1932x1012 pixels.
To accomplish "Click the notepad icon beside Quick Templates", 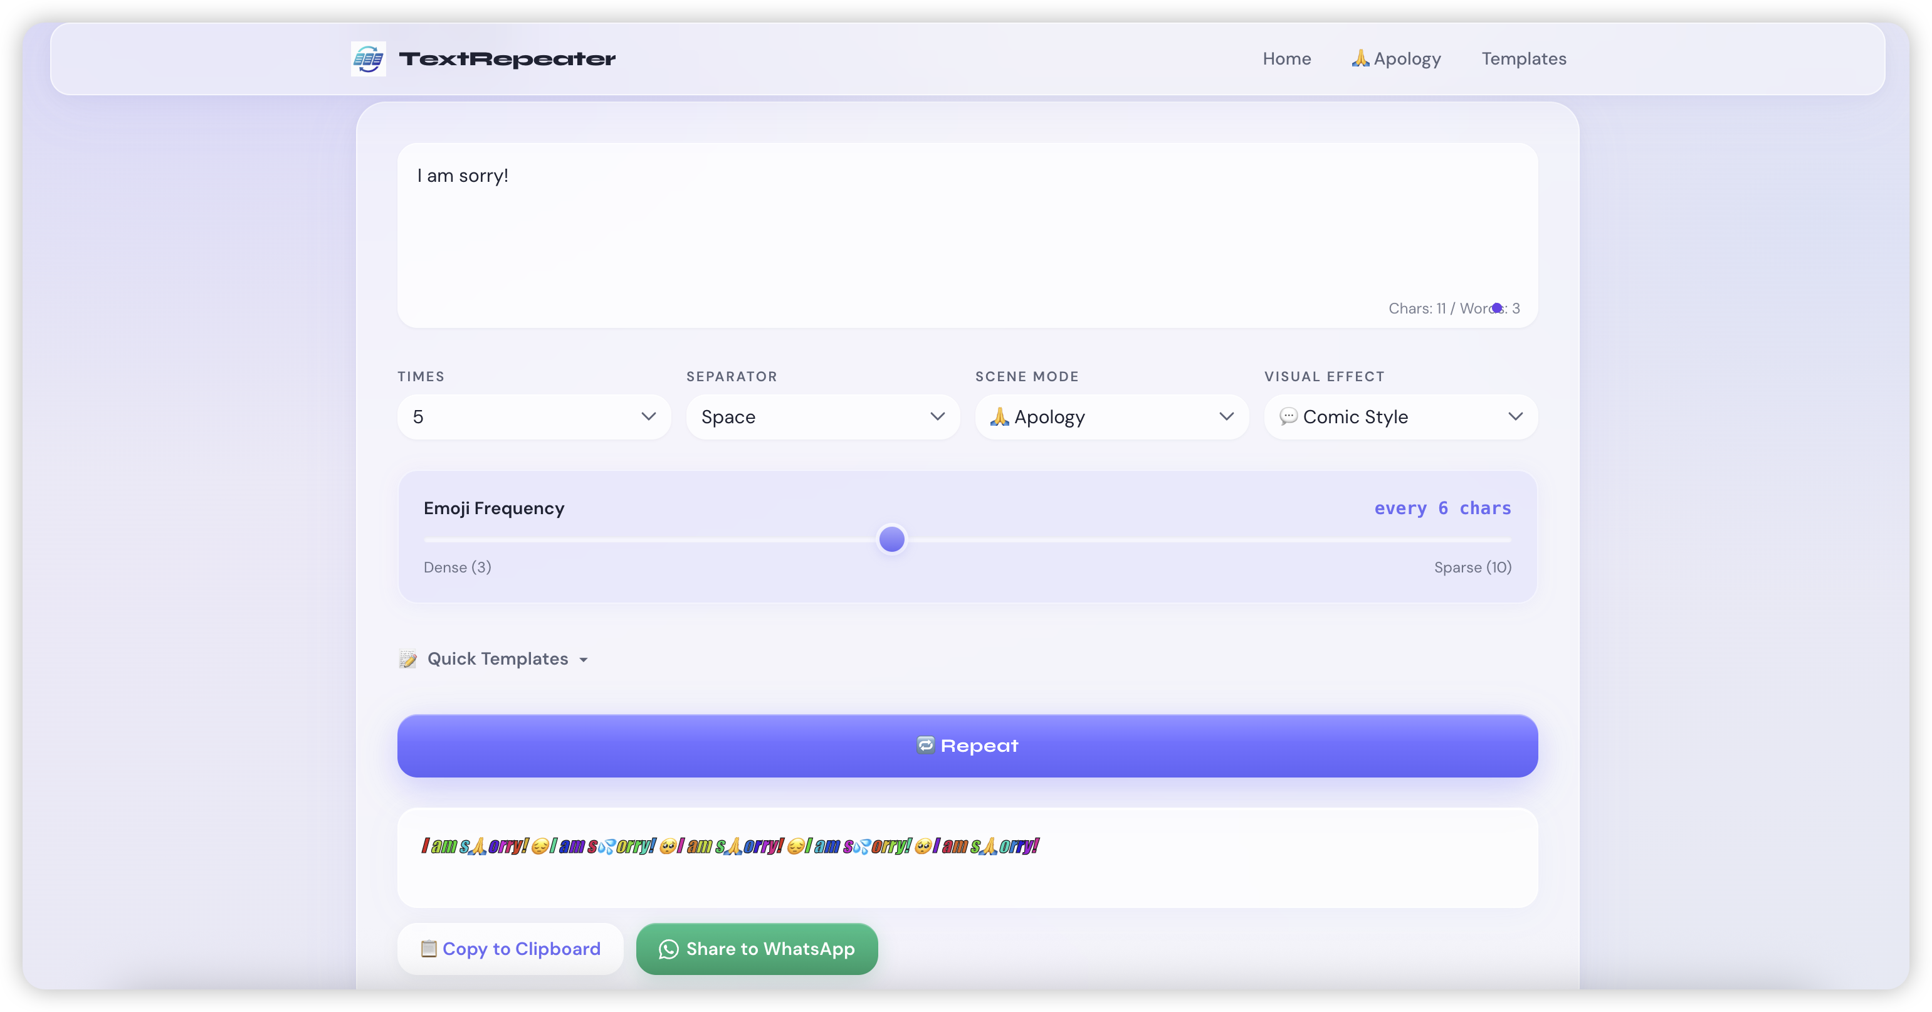I will coord(408,658).
